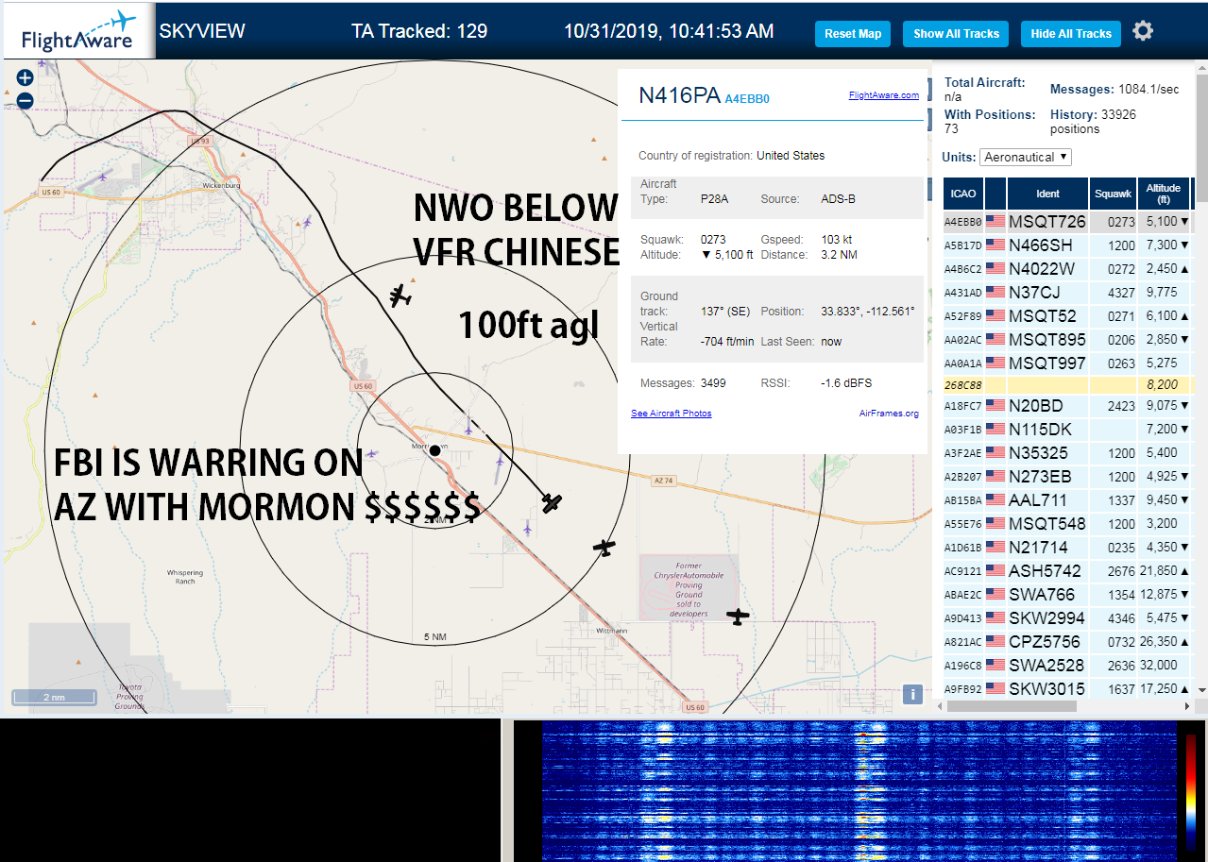1208x862 pixels.
Task: Click the N416PA registration heading
Action: coord(680,95)
